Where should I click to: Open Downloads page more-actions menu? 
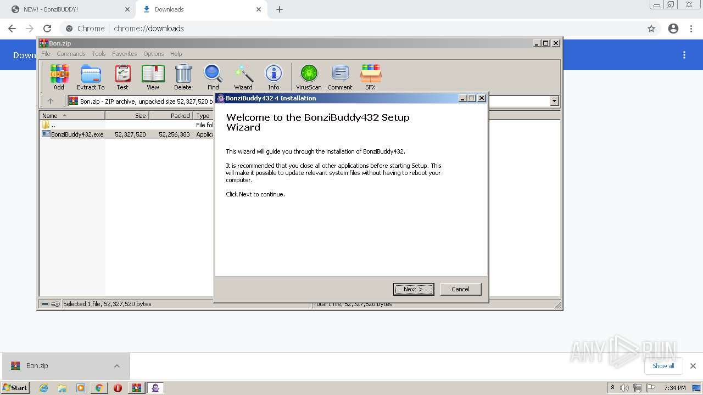684,55
